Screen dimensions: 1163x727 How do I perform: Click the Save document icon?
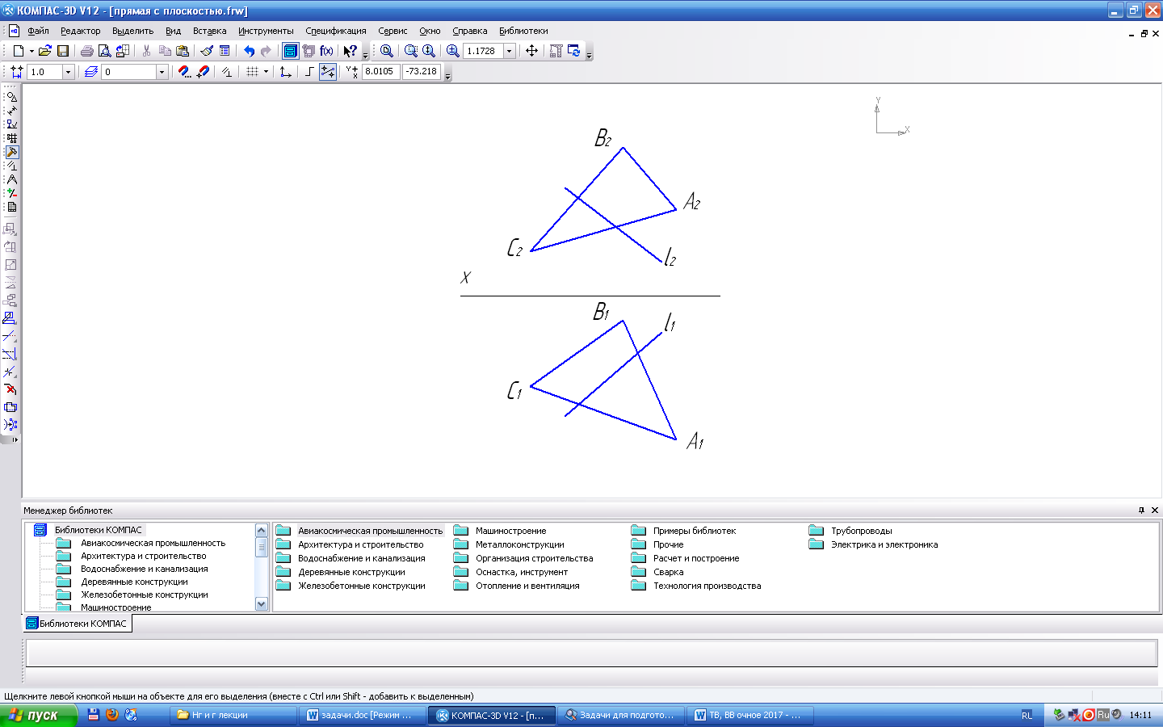coord(63,51)
